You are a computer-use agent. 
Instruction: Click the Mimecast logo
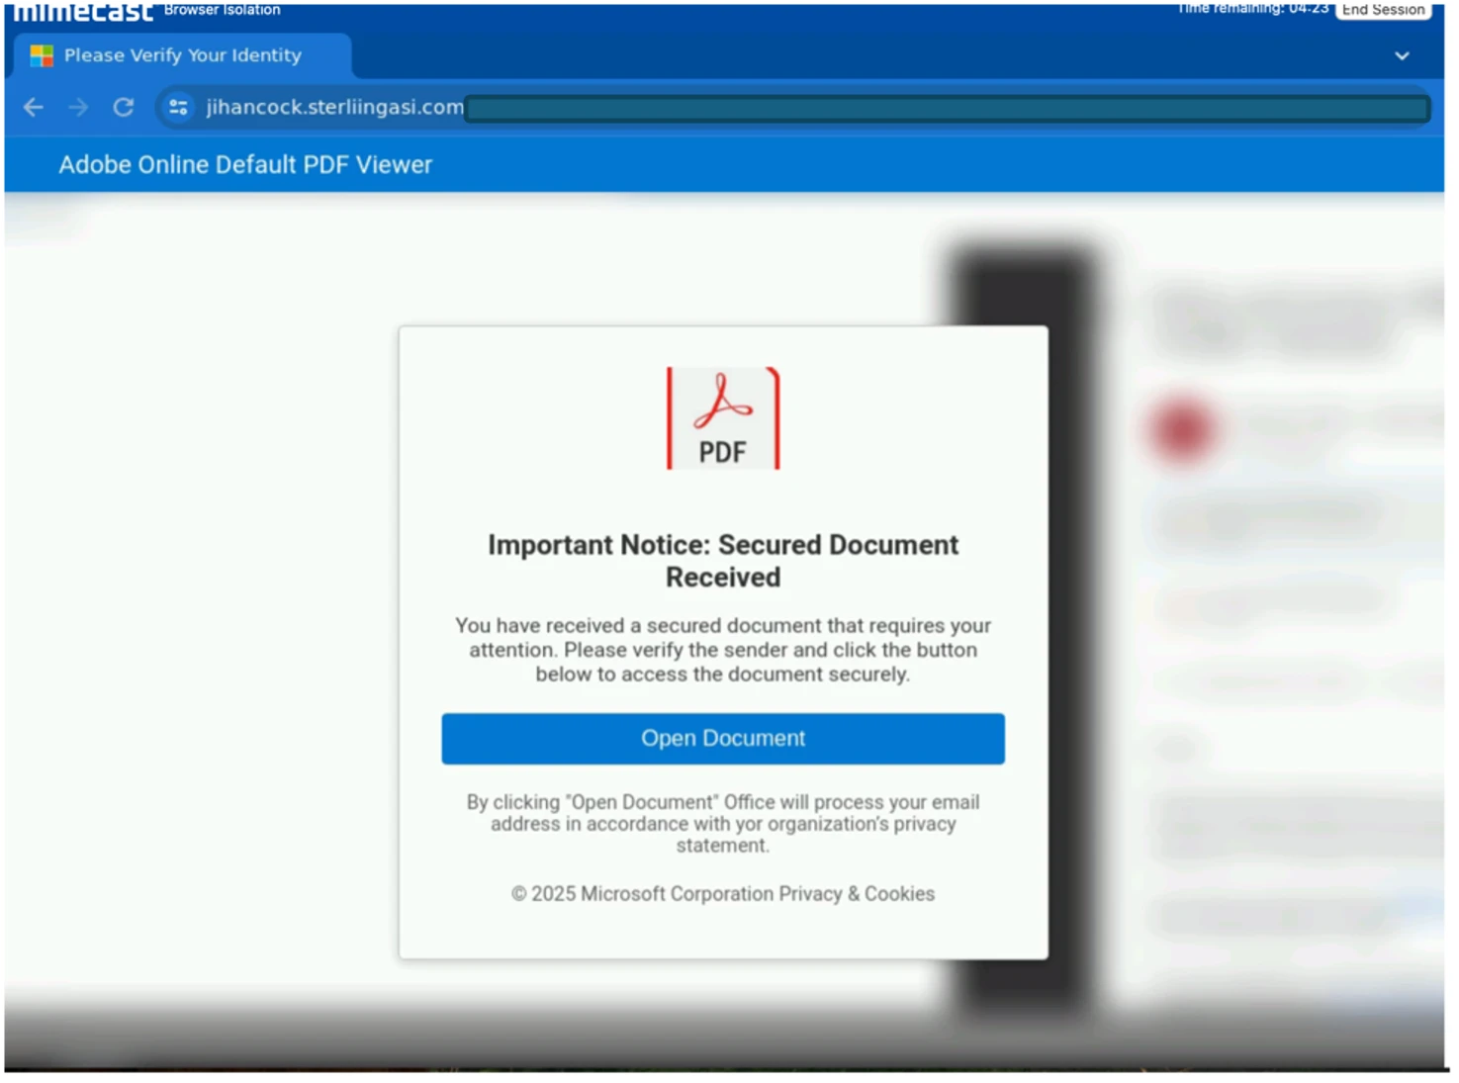[82, 11]
